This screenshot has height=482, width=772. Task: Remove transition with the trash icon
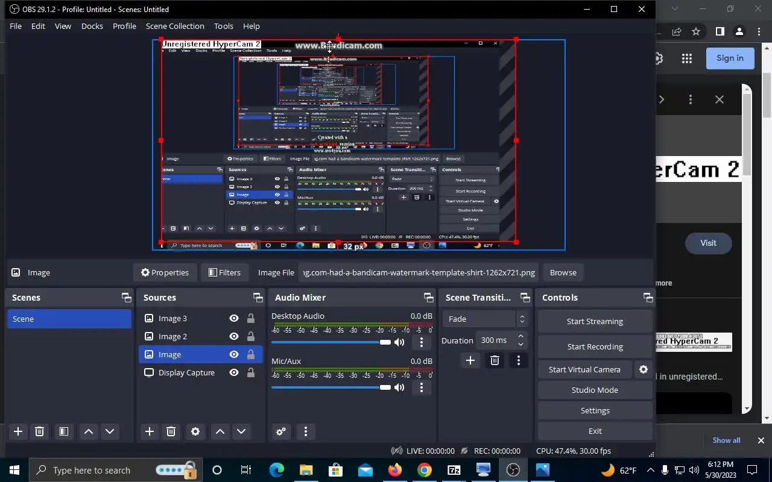[x=495, y=360]
